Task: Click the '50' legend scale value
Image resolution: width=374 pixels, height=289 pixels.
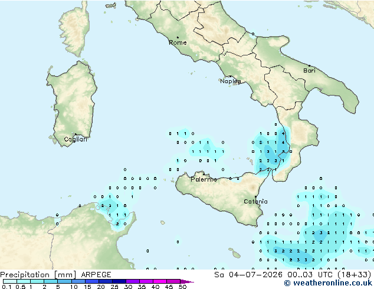Action: (x=182, y=287)
